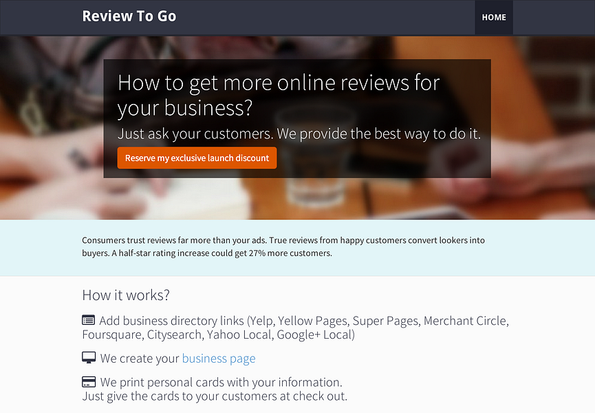Click the Review To Go logo

[129, 16]
